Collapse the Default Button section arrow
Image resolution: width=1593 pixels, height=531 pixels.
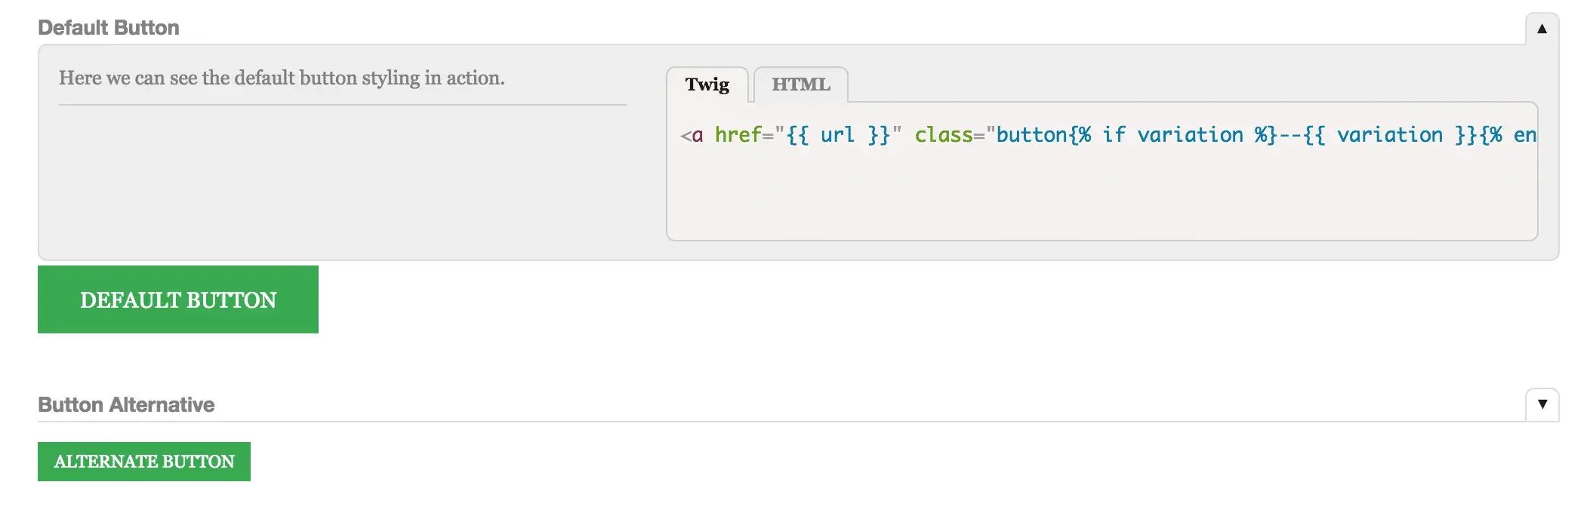click(x=1542, y=29)
